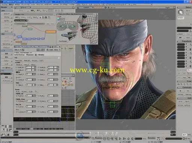The height and width of the screenshot is (143, 192).
Task: Adjust the Corner_R slider
Action: (x=31, y=80)
